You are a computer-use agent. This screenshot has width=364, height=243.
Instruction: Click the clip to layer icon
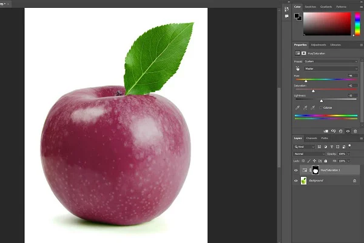tap(326, 131)
